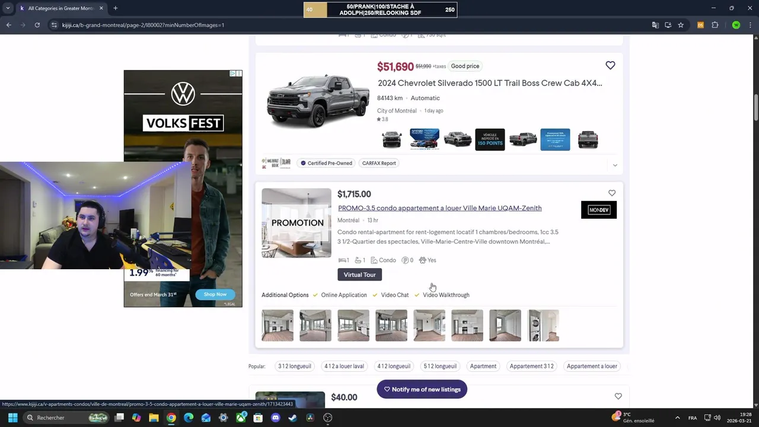
Task: Open the last condo gallery thumbnail with washer
Action: click(x=543, y=326)
